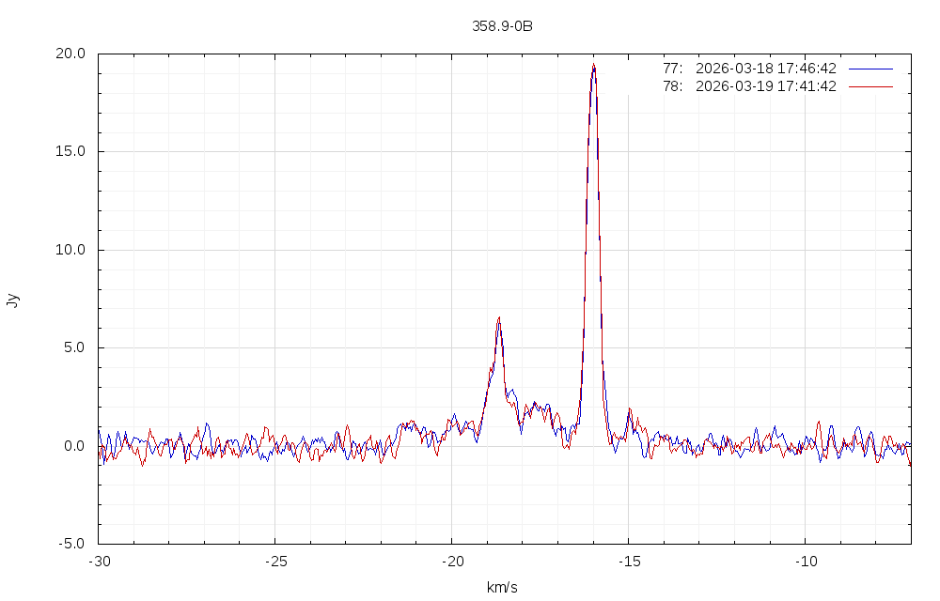This screenshot has height=601, width=940.
Task: Click the 20.0 y-axis tick label
Action: pos(70,54)
